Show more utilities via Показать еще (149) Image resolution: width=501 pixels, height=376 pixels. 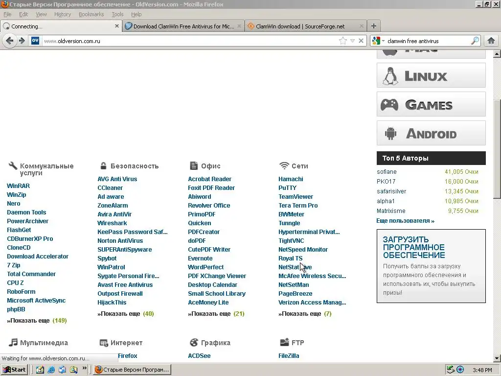pos(37,320)
